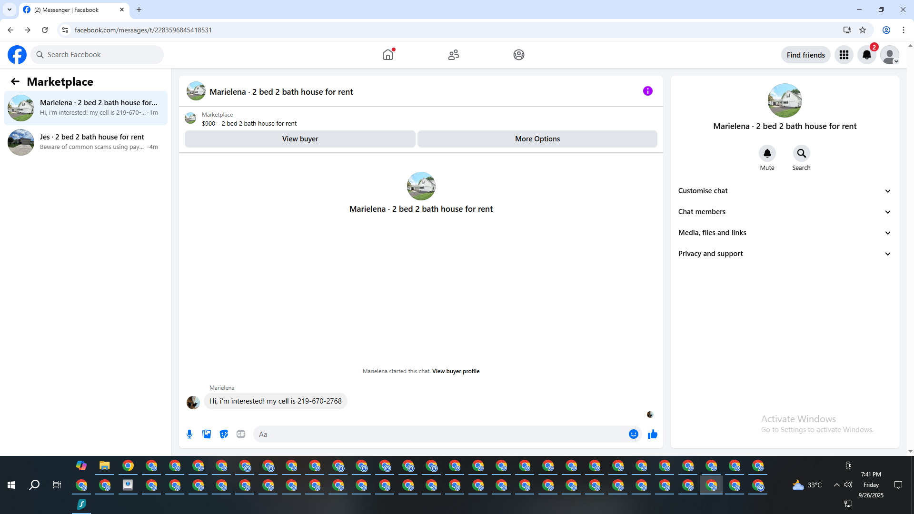
Task: Open the GIF picker
Action: (x=241, y=434)
